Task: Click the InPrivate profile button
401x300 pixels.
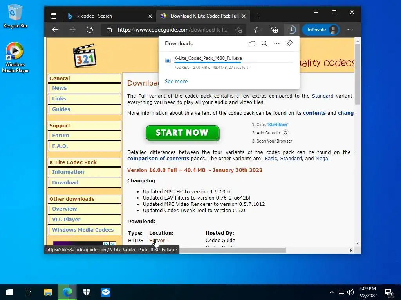Action: click(321, 30)
